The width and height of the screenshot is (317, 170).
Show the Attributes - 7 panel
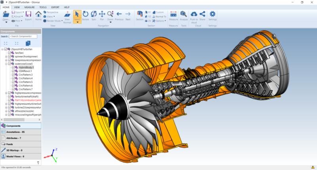click(21, 138)
